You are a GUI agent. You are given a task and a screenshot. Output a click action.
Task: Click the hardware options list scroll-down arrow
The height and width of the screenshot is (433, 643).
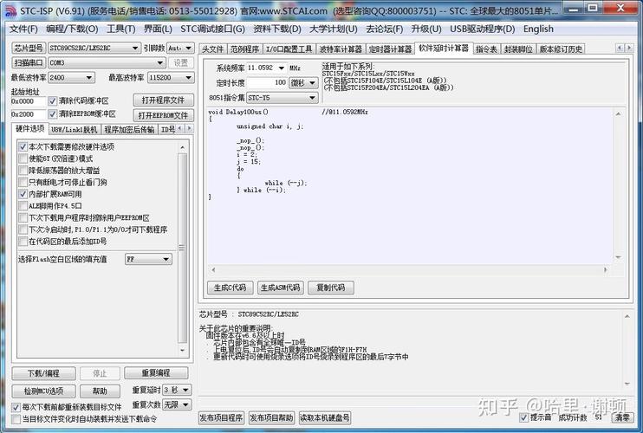coord(183,351)
